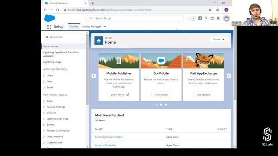Click the Mobile Publisher card image
This screenshot has width=278, height=156.
tap(119, 61)
